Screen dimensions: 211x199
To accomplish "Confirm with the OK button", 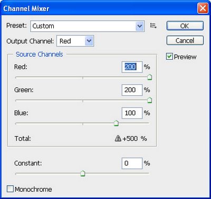I will tap(185, 26).
